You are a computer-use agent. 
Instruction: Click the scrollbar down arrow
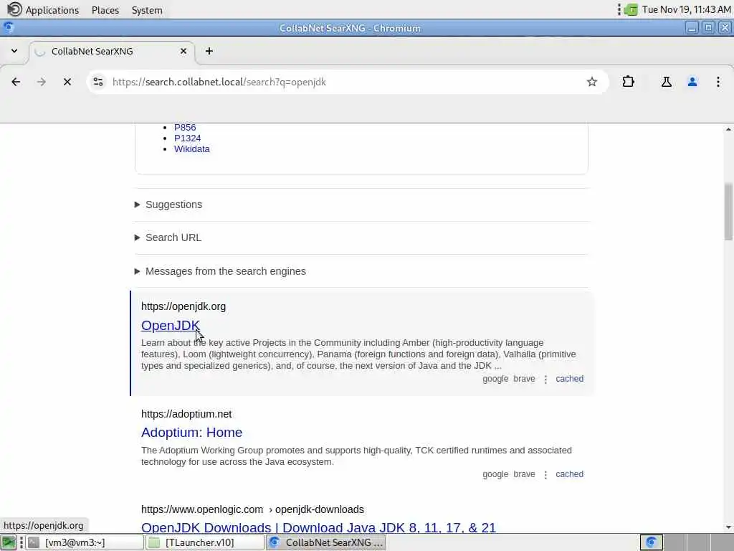[728, 527]
